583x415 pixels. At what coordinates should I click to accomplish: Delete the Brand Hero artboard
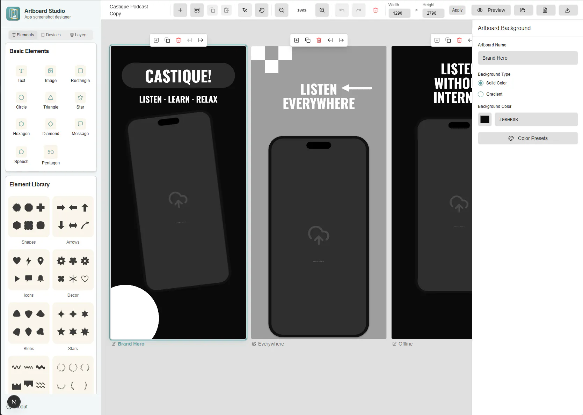178,40
